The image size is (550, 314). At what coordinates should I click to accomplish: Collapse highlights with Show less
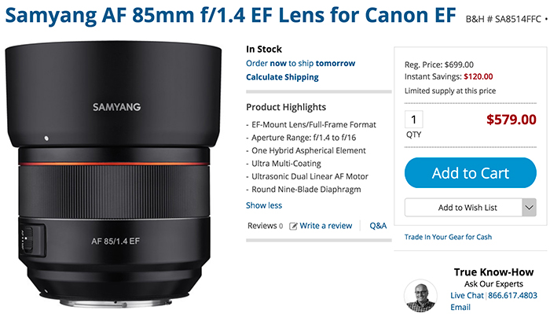(x=264, y=205)
